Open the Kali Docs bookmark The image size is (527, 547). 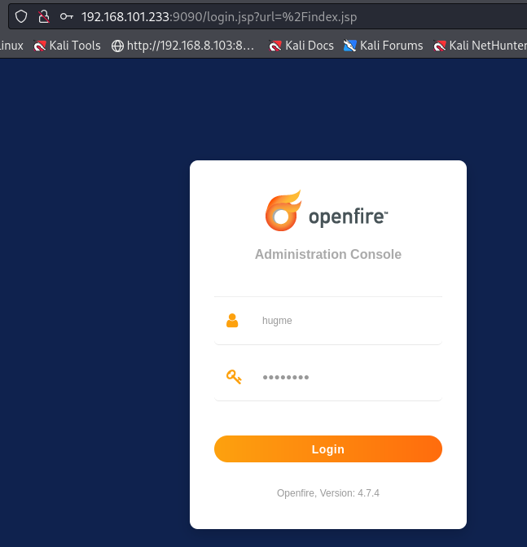click(301, 46)
